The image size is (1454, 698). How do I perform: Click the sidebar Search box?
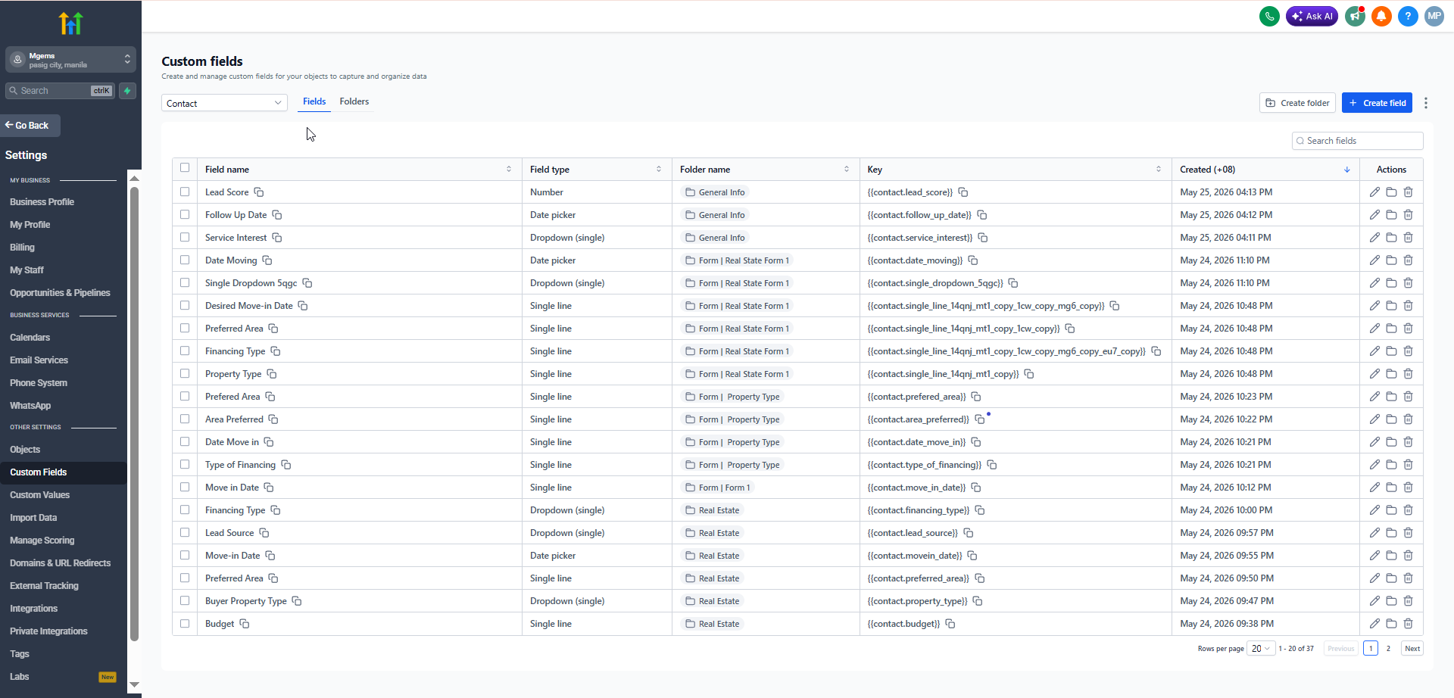[x=60, y=91]
